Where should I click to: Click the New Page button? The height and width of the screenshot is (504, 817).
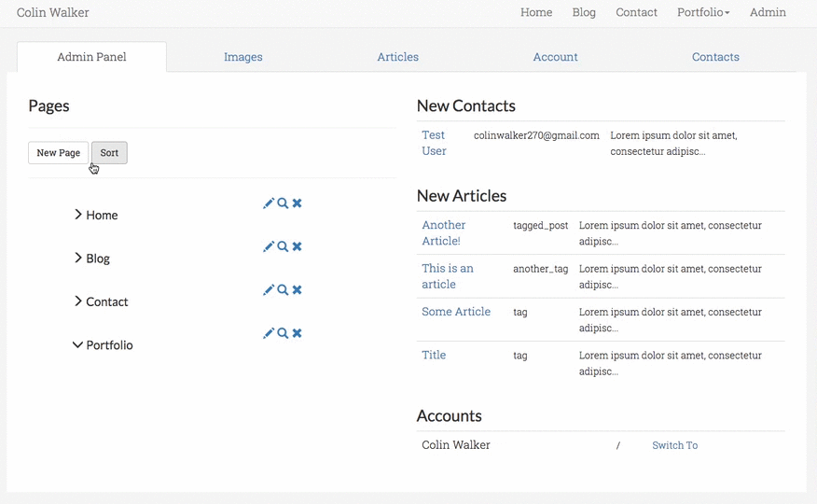pyautogui.click(x=58, y=153)
